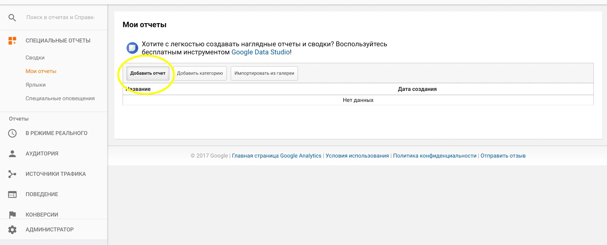Open the Google Data Studio link
607x245 pixels.
pyautogui.click(x=260, y=52)
